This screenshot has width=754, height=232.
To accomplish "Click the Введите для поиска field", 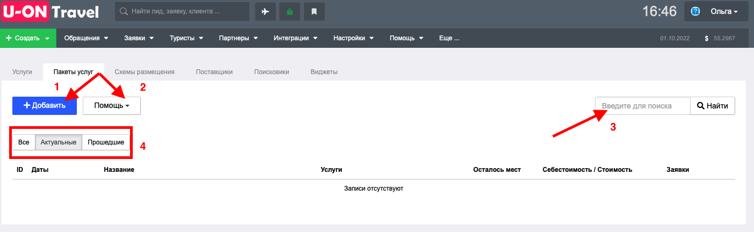I will [x=642, y=106].
